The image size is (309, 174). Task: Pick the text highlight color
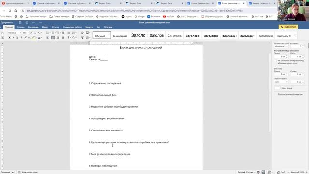(x=33, y=38)
